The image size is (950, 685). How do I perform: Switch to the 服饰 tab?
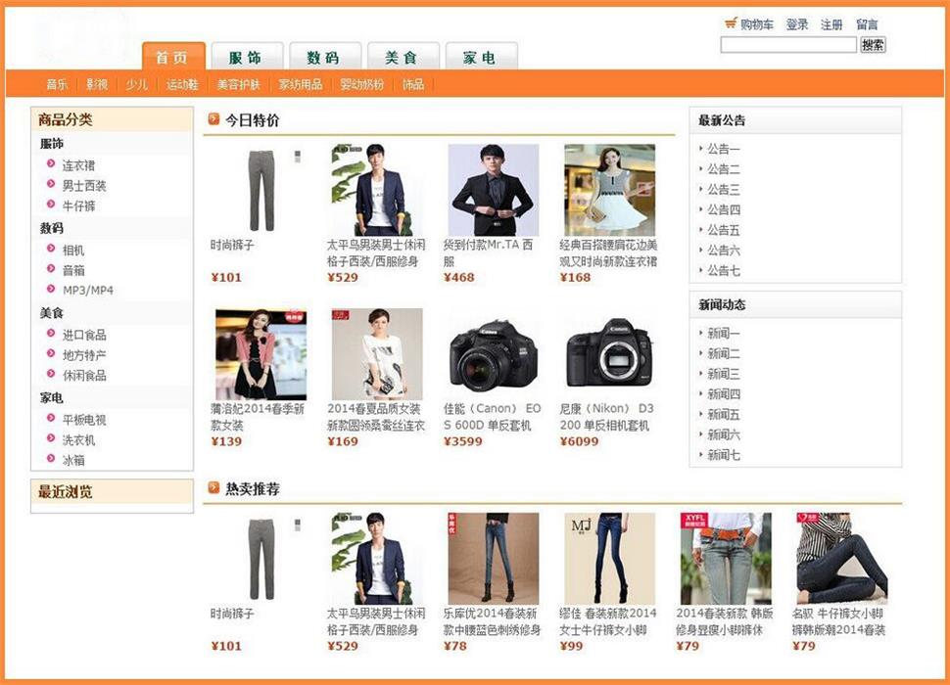click(x=247, y=57)
